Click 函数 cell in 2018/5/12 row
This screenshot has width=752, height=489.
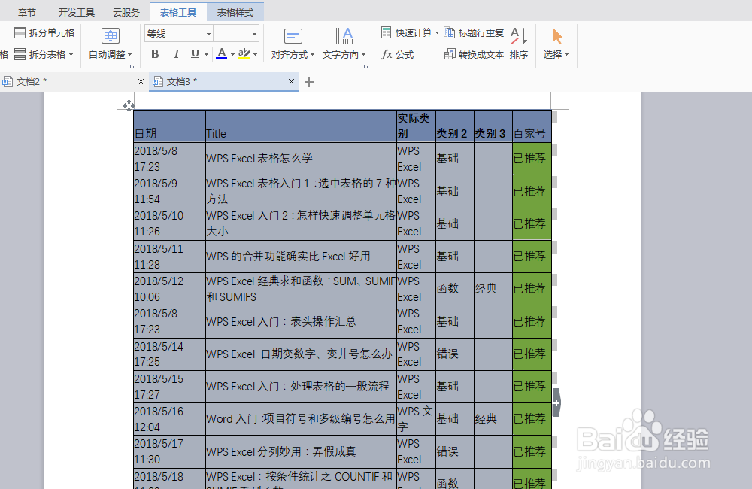tap(455, 289)
